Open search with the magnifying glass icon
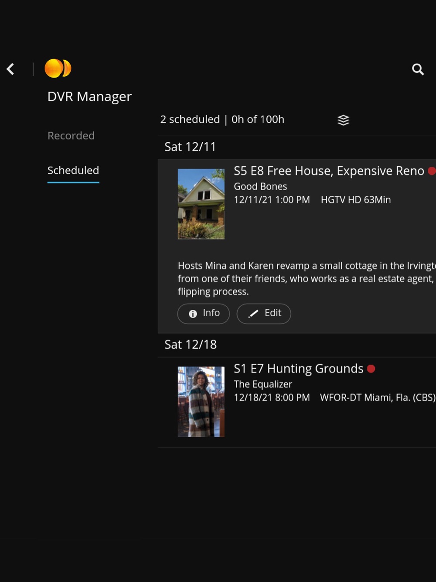The height and width of the screenshot is (582, 436). (418, 69)
